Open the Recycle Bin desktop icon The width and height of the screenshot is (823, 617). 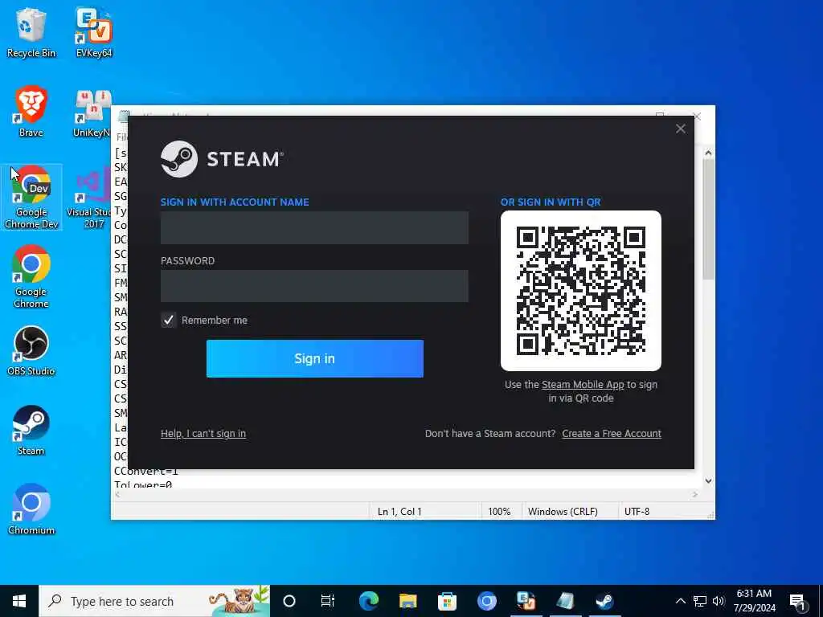(x=31, y=32)
